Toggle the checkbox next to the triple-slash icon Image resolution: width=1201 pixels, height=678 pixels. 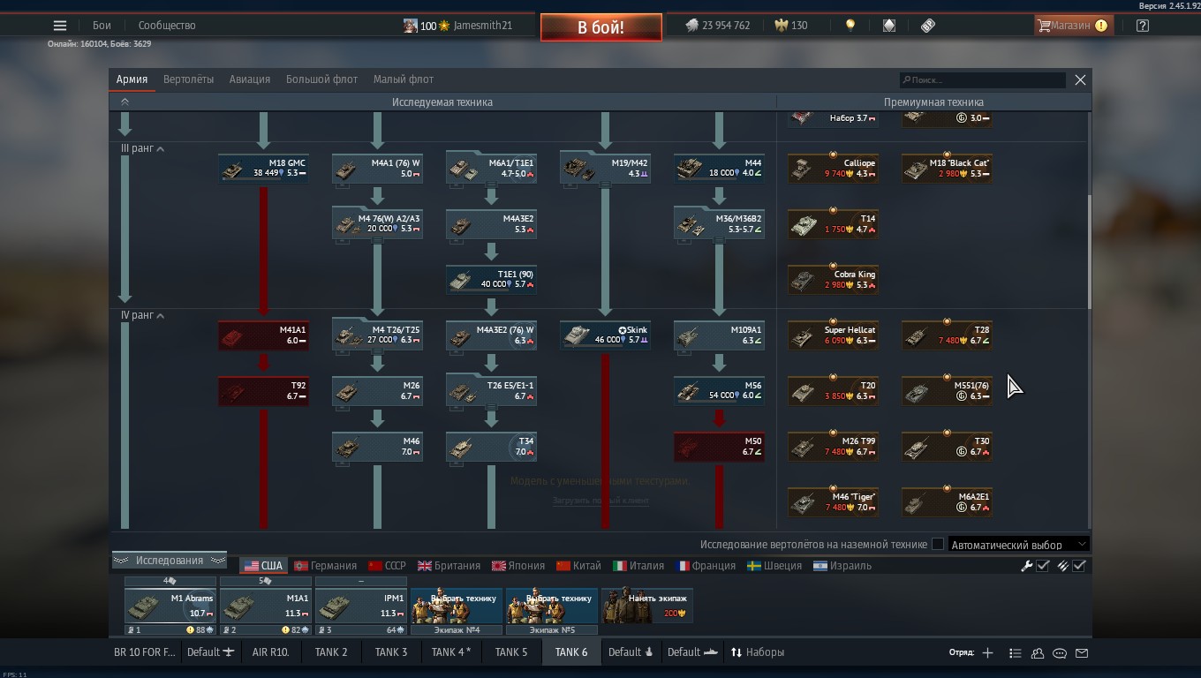[1079, 566]
